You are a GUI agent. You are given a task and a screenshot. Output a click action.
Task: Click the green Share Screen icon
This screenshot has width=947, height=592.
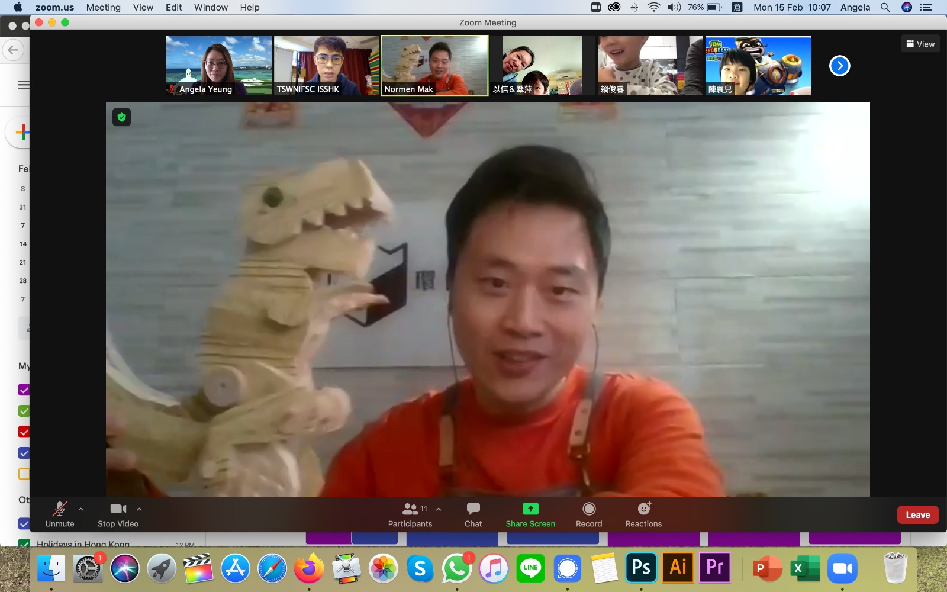point(530,509)
